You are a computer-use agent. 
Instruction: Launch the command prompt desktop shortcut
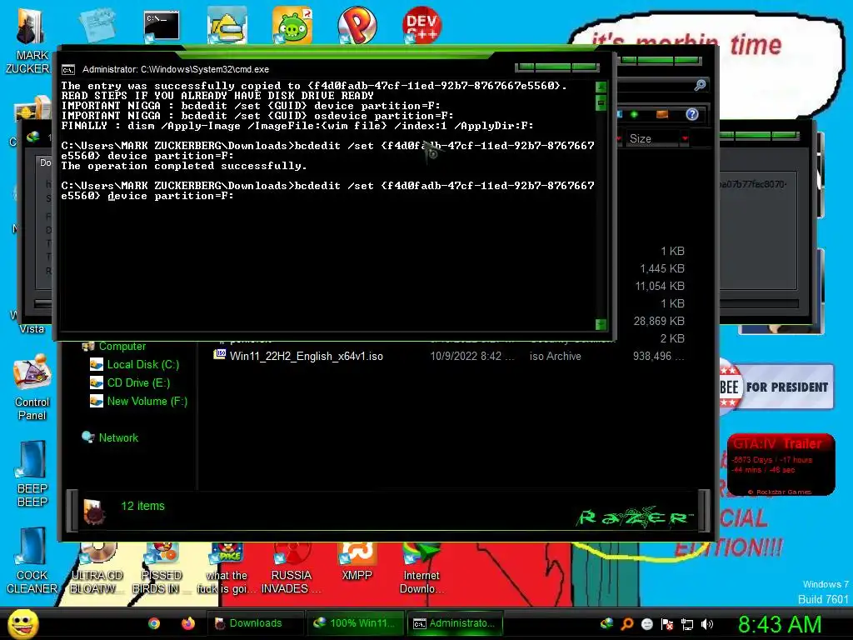[162, 26]
